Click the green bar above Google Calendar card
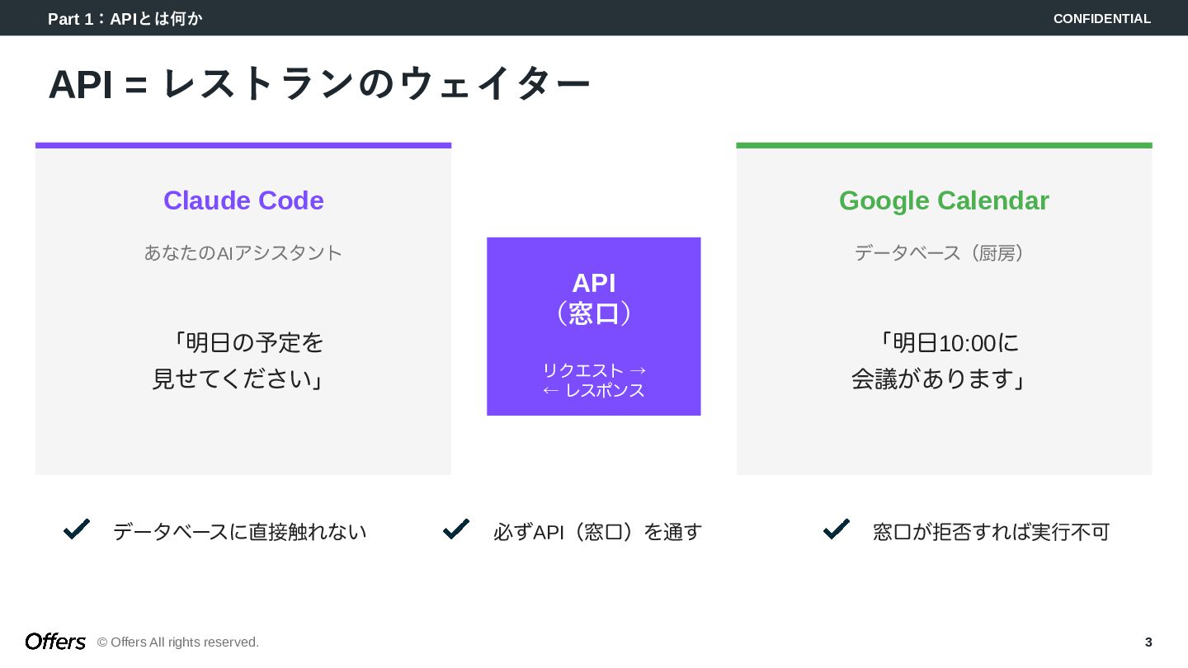 944,145
